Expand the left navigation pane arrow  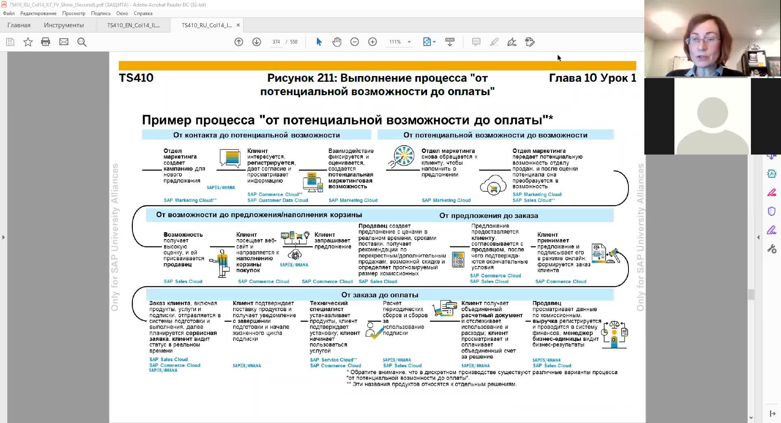coord(4,237)
